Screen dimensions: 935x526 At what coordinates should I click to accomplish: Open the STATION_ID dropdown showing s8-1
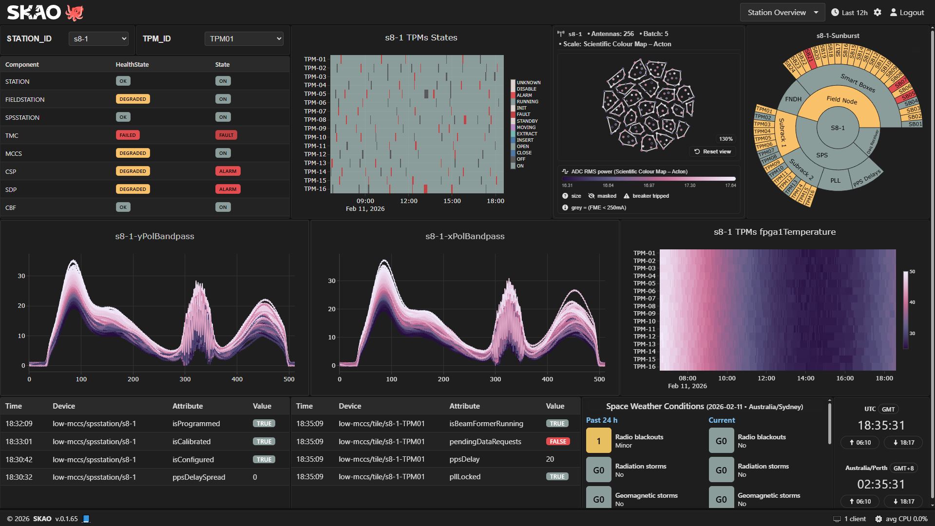click(98, 38)
